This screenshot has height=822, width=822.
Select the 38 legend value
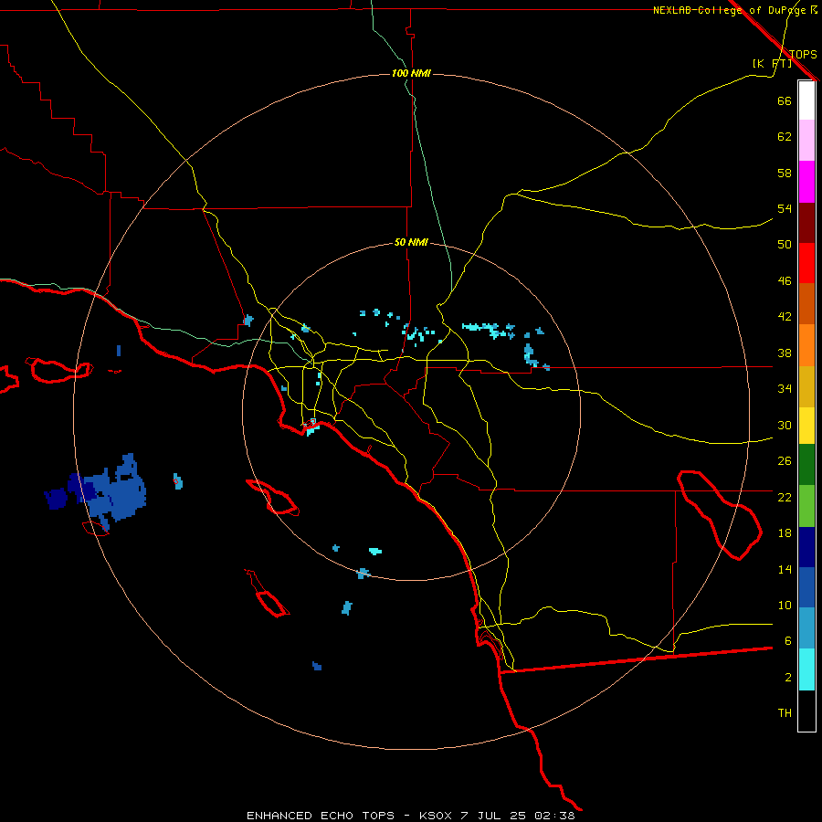tap(785, 353)
